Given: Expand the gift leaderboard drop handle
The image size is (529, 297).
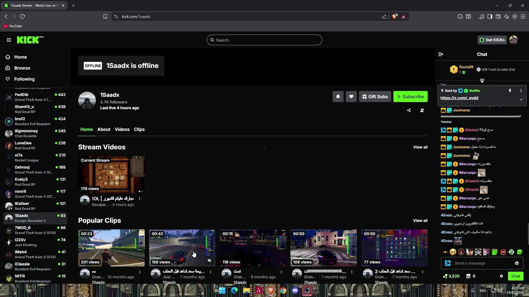Looking at the screenshot, I should [482, 81].
